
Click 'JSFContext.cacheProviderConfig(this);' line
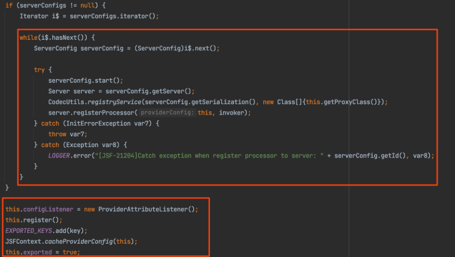[x=71, y=242]
